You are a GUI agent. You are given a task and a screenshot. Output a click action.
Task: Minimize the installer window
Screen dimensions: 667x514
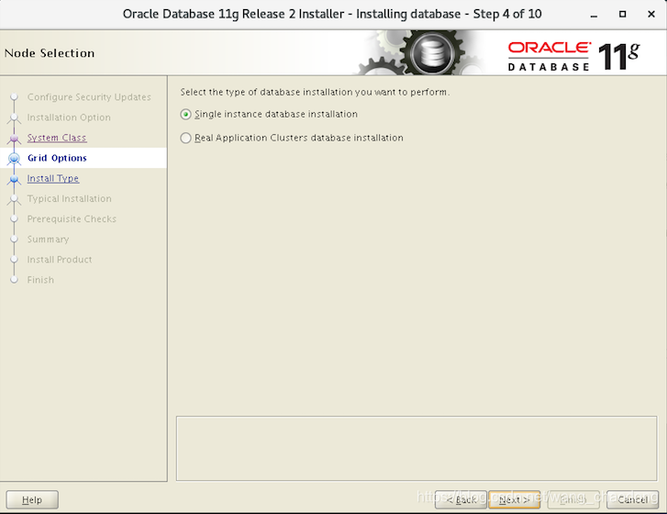point(594,15)
